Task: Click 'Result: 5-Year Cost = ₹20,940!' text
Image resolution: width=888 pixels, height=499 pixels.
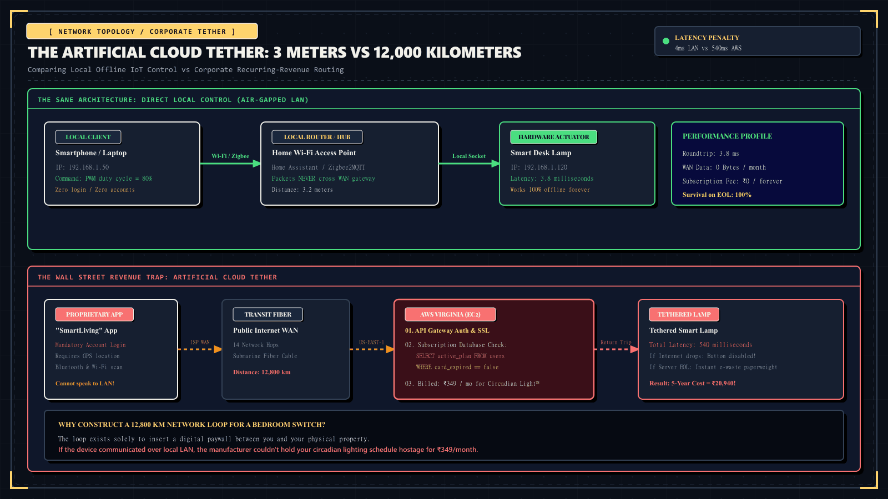Action: 693,383
